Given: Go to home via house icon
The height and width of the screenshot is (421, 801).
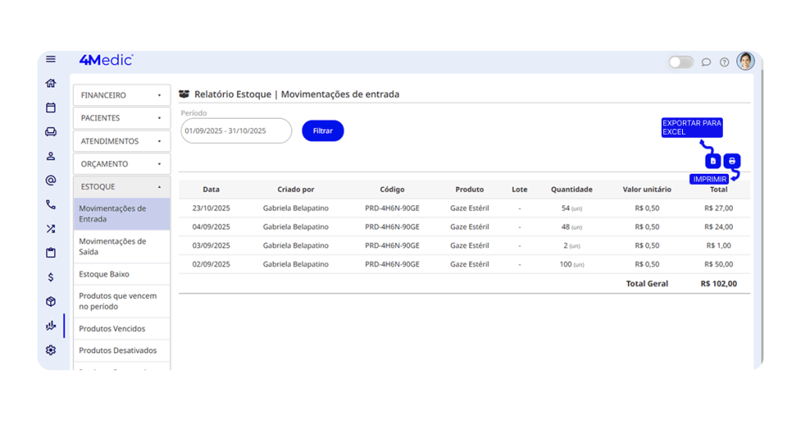Looking at the screenshot, I should (x=51, y=83).
